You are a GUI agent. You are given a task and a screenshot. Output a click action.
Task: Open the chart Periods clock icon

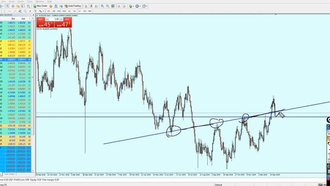pyautogui.click(x=137, y=6)
